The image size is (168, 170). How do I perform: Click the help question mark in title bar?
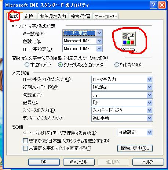(x=153, y=5)
